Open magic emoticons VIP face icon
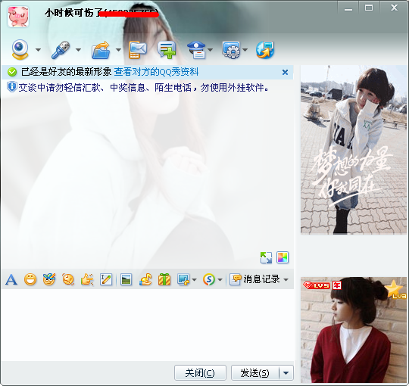Screen dimensions: 409x386 (x=49, y=280)
